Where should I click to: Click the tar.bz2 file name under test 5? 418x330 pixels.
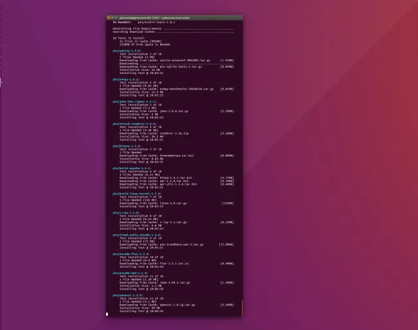(x=177, y=156)
